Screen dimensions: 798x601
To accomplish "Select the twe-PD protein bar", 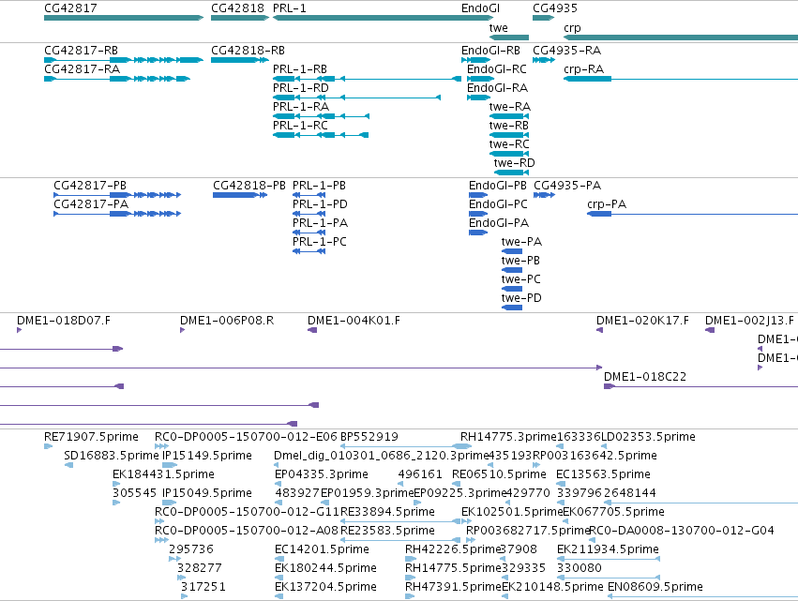I will (x=512, y=308).
